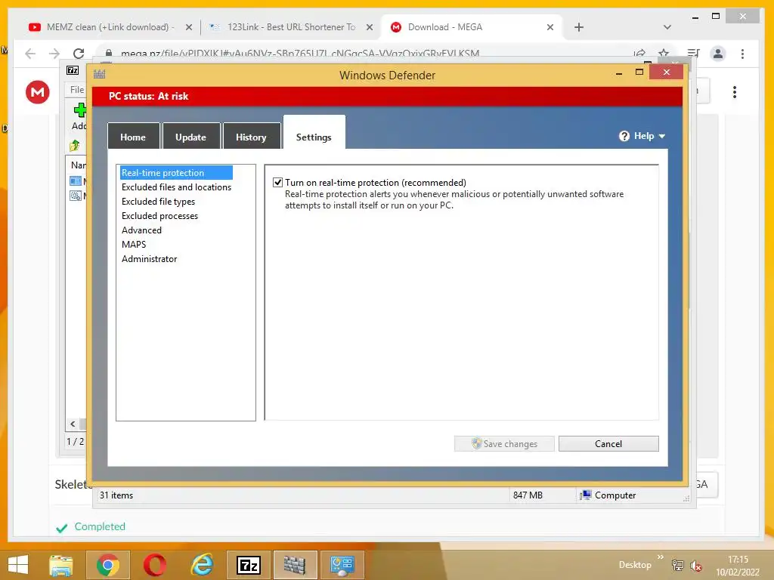Select Excluded processes setting
This screenshot has width=774, height=580.
[x=159, y=215]
